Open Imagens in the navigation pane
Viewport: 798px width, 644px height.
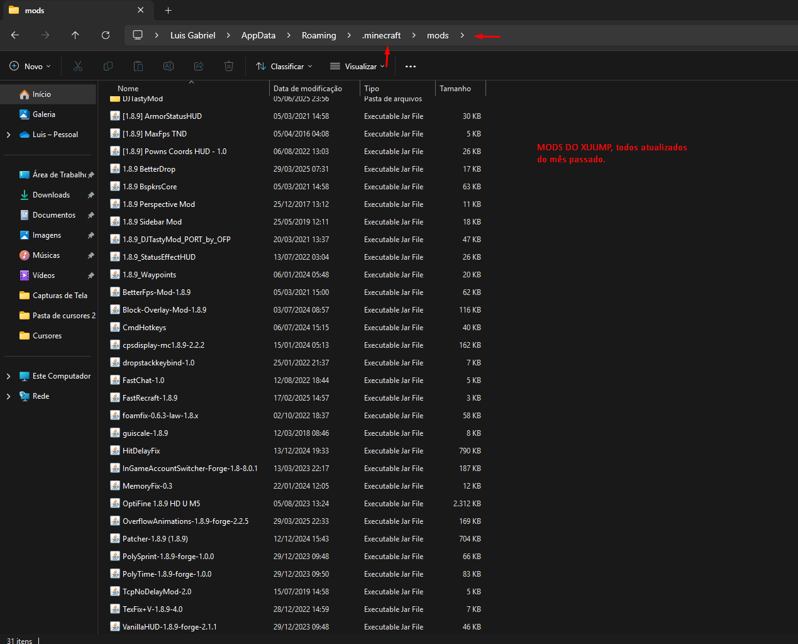click(x=49, y=235)
